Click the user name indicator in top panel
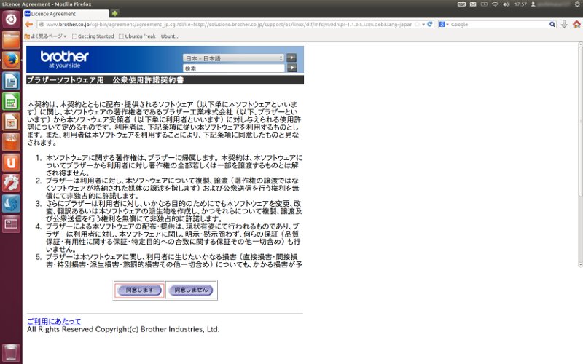The height and width of the screenshot is (364, 583). click(551, 4)
